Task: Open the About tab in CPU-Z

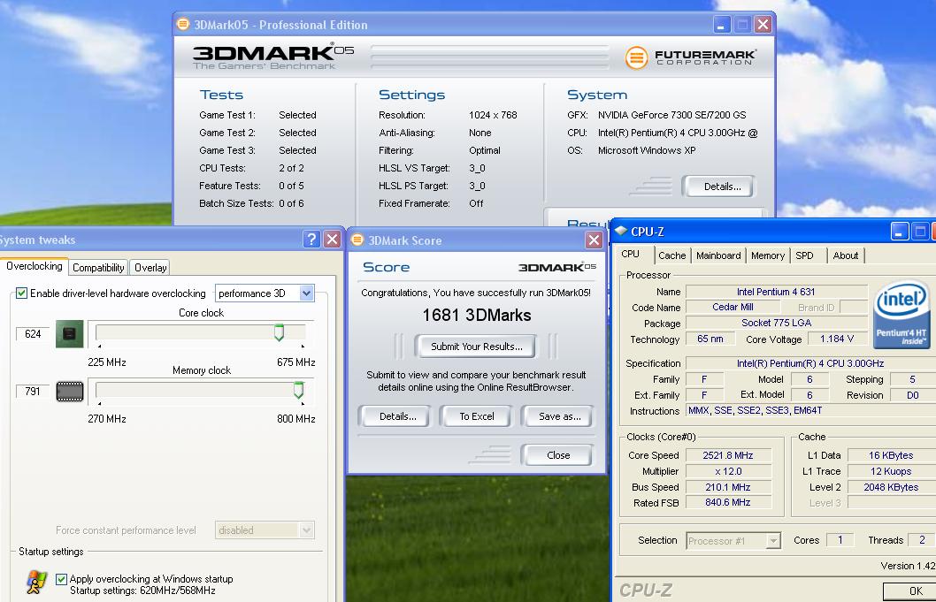Action: pyautogui.click(x=845, y=255)
